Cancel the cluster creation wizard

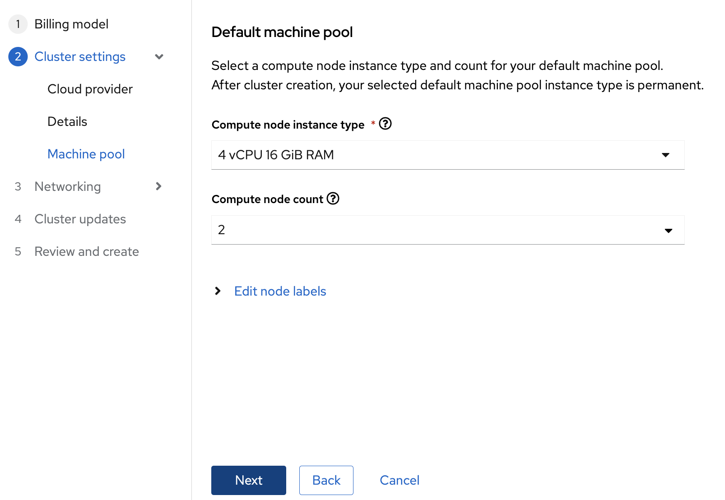coord(400,480)
